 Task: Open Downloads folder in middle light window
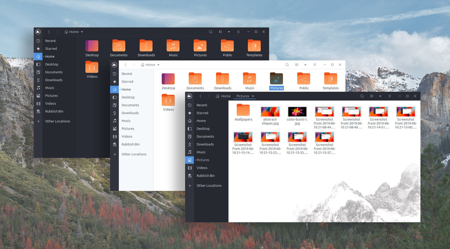[222, 79]
